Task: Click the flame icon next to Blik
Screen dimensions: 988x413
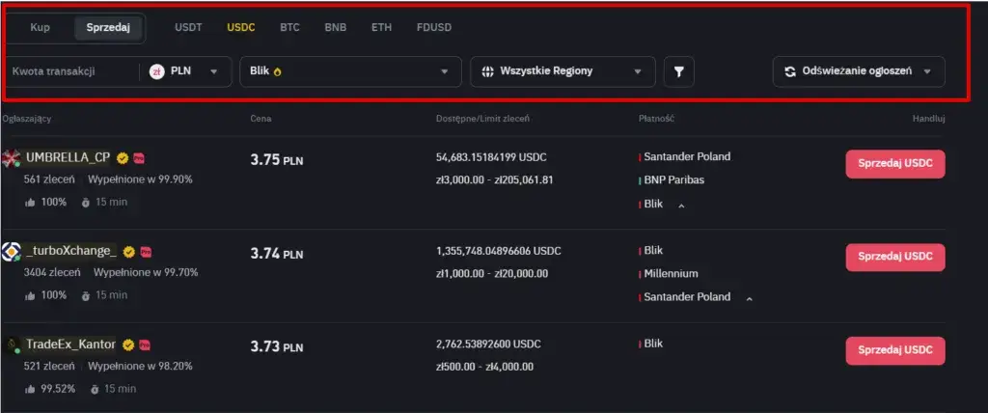Action: click(277, 71)
